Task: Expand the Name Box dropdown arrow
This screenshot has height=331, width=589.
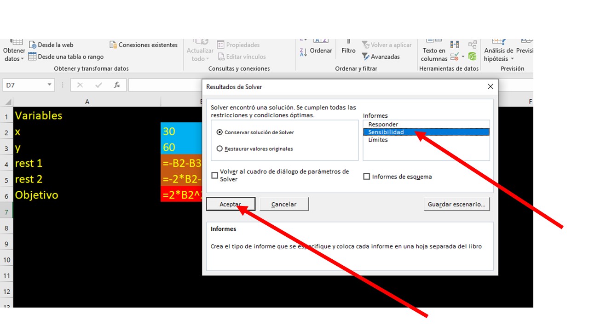Action: click(50, 85)
